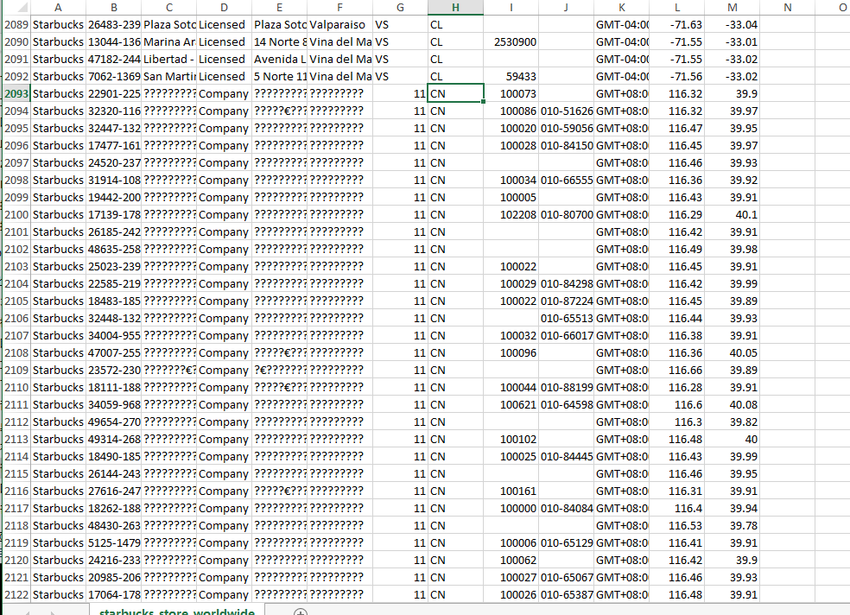Click cell '010-65067' in row 2121

click(566, 576)
